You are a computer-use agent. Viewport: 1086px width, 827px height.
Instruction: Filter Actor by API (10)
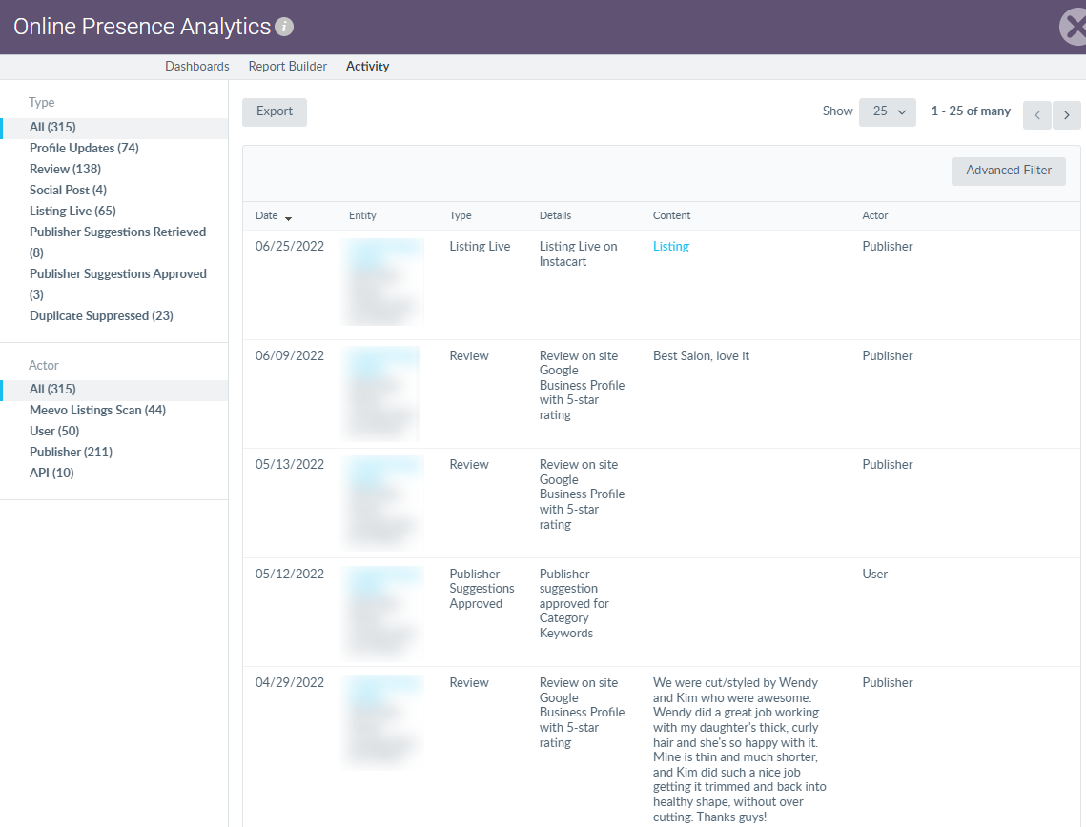pos(51,473)
